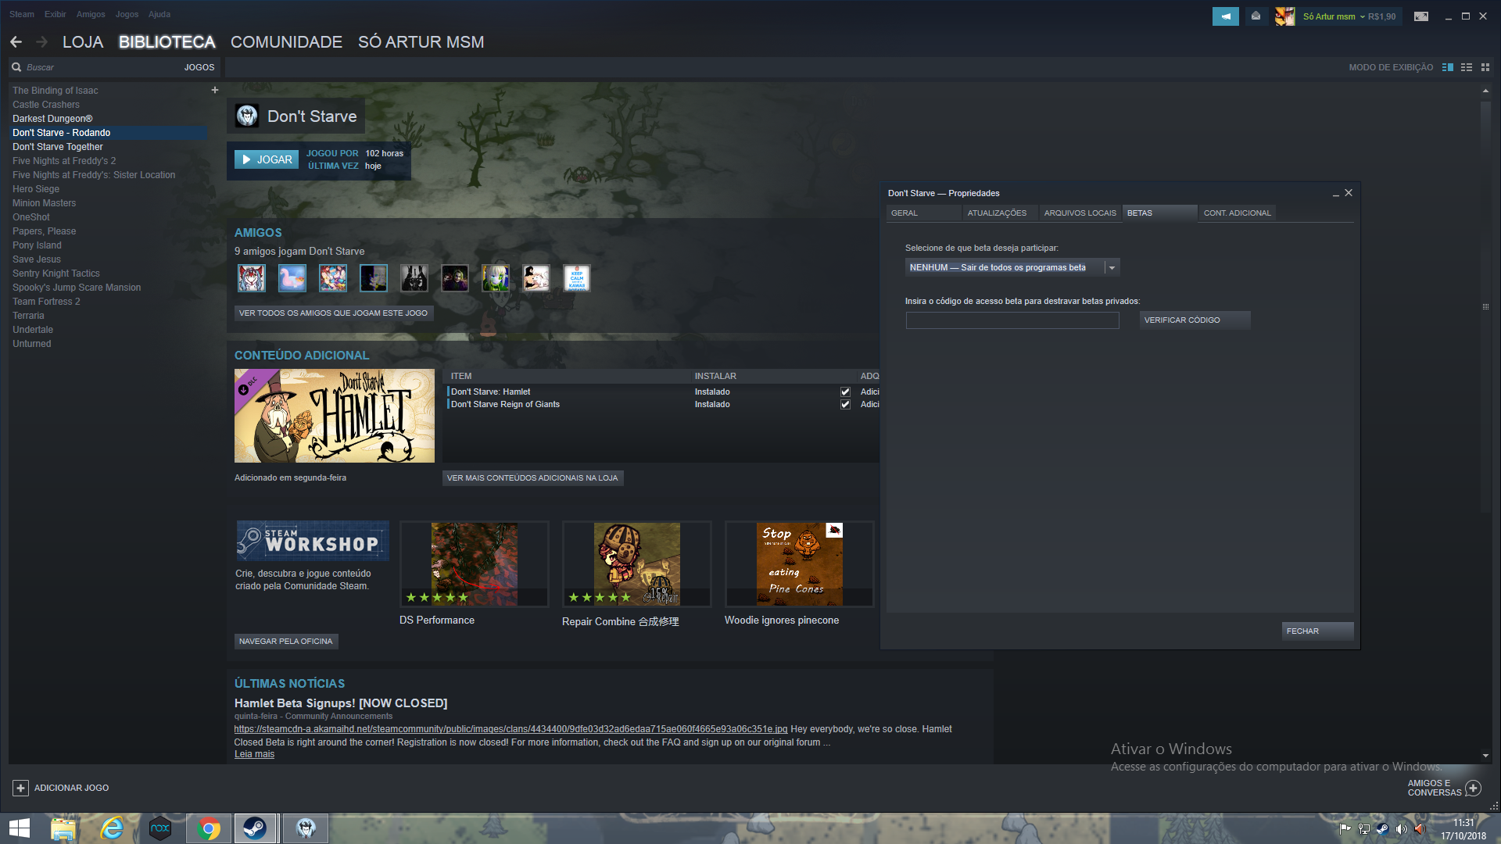Switch to Big Picture mode icon

[1420, 16]
